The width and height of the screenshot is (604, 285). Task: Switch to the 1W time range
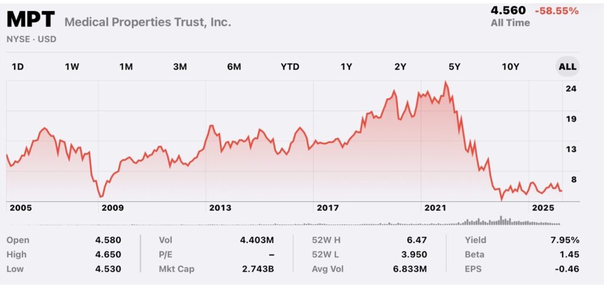pyautogui.click(x=71, y=67)
